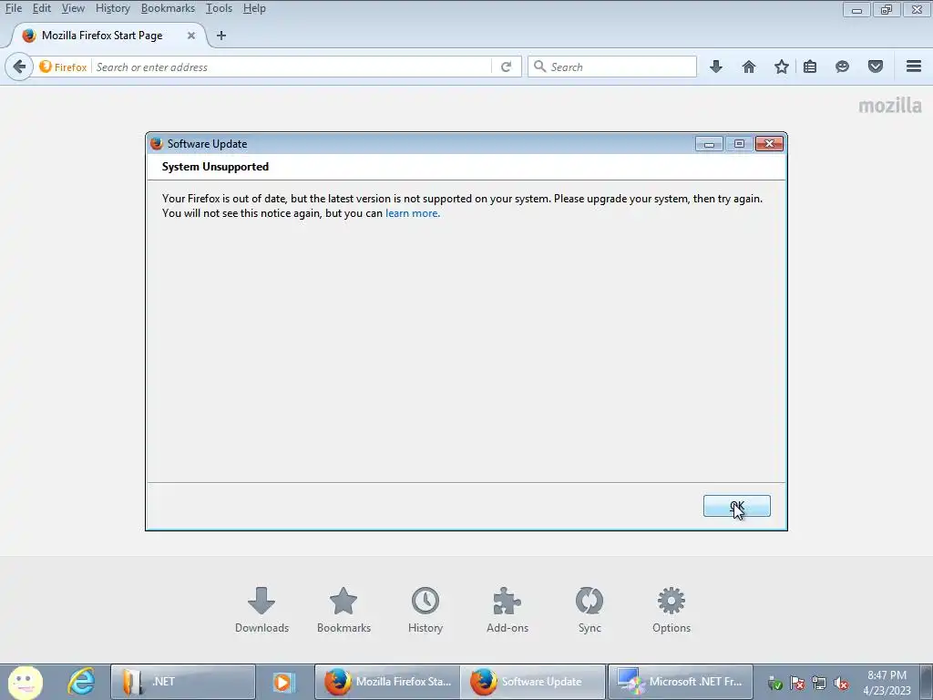The width and height of the screenshot is (933, 700).
Task: Open Sync from the start page
Action: click(x=590, y=610)
